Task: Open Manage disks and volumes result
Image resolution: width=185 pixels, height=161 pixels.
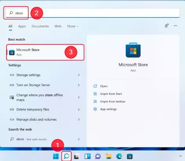Action: (x=45, y=119)
